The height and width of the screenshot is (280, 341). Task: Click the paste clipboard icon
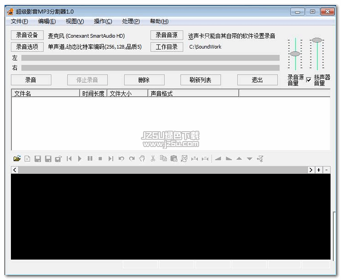[x=174, y=158]
